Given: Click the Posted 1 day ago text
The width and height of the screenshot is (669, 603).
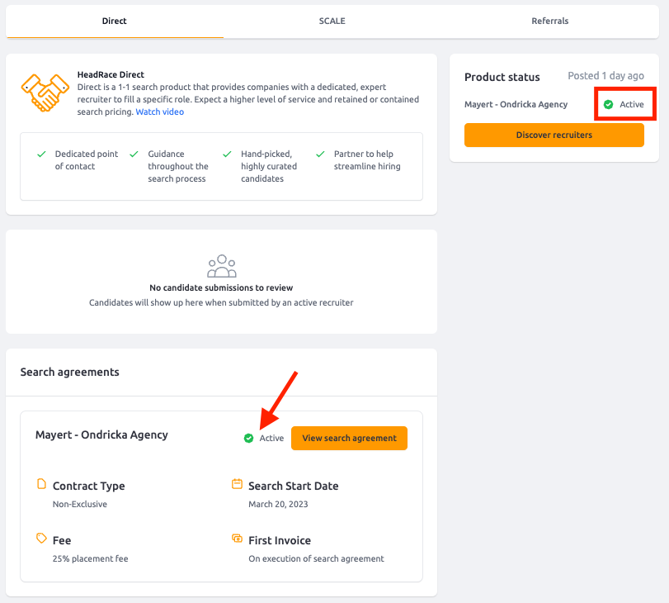Looking at the screenshot, I should tap(605, 76).
